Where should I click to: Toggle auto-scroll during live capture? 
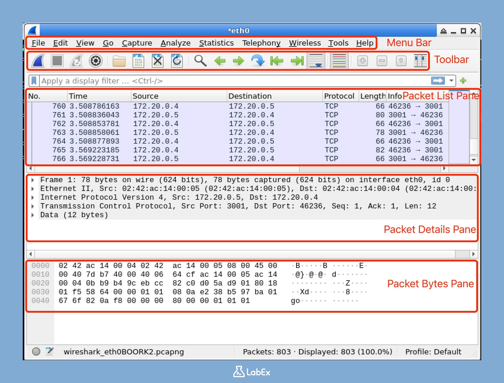(x=316, y=61)
